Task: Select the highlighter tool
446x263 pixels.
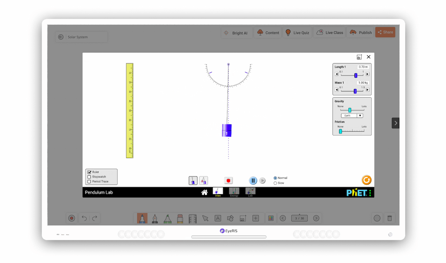Action: [167, 218]
